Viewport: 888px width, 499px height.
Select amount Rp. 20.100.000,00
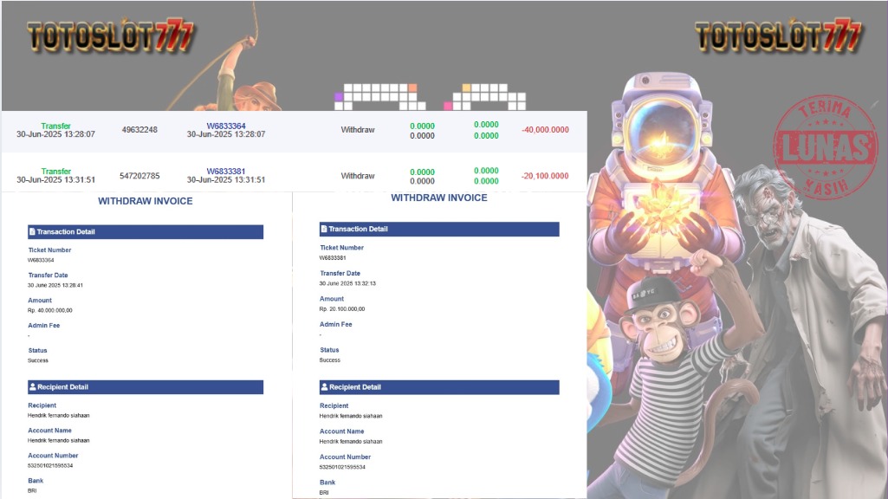pyautogui.click(x=342, y=309)
